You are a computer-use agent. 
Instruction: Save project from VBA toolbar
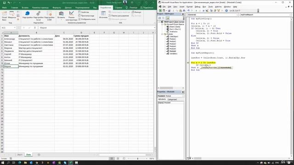point(169,11)
